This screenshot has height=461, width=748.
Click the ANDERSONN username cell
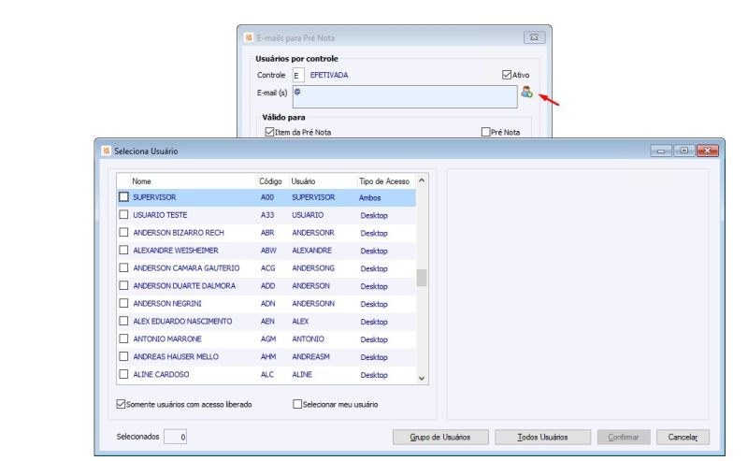pos(313,303)
